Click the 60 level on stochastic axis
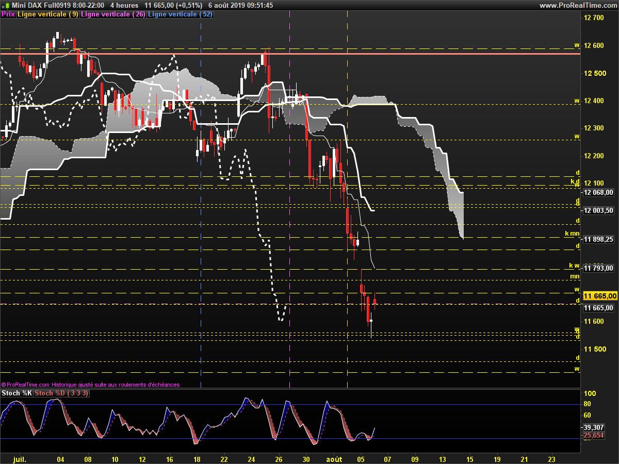619x464 pixels. coord(587,416)
